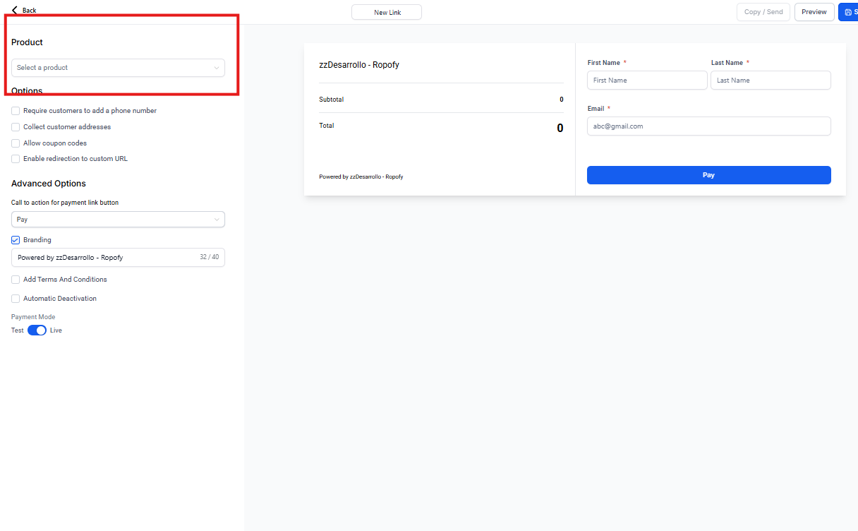
Task: Check Collect customer addresses option
Action: pyautogui.click(x=16, y=127)
